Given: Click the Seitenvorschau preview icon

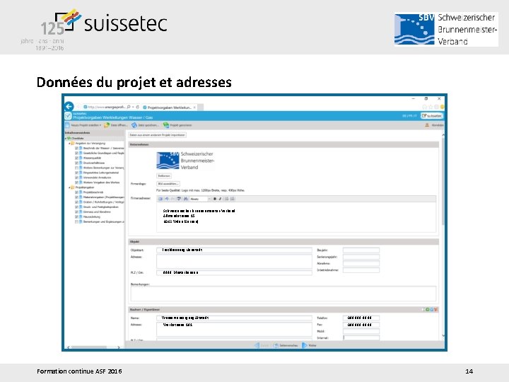Looking at the screenshot, I should (x=276, y=345).
